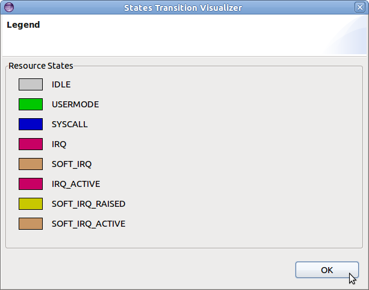369x290 pixels.
Task: Select the SYSCALL label text
Action: coord(70,124)
